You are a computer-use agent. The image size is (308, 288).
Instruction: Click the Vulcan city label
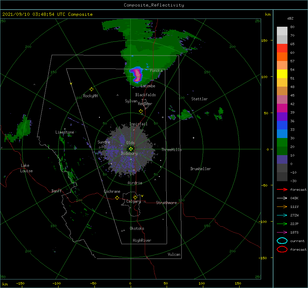click(x=174, y=254)
